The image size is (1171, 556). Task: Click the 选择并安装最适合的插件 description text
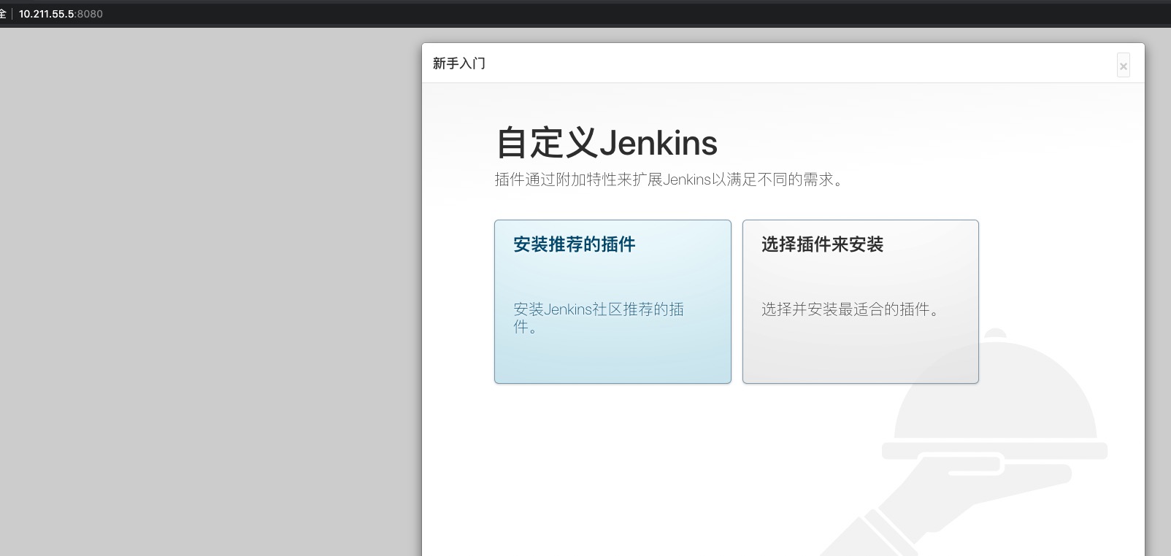pyautogui.click(x=852, y=309)
